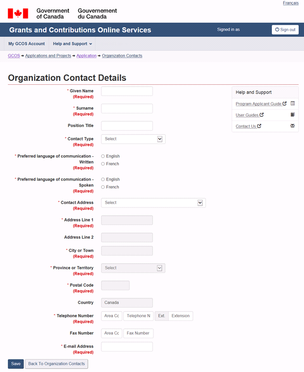Select English for written communication language
304x372 pixels.
tap(103, 156)
